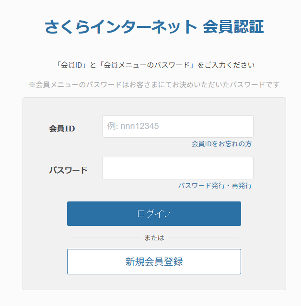Click the ※ symbol starting the gray note
This screenshot has width=301, height=306.
click(x=32, y=84)
